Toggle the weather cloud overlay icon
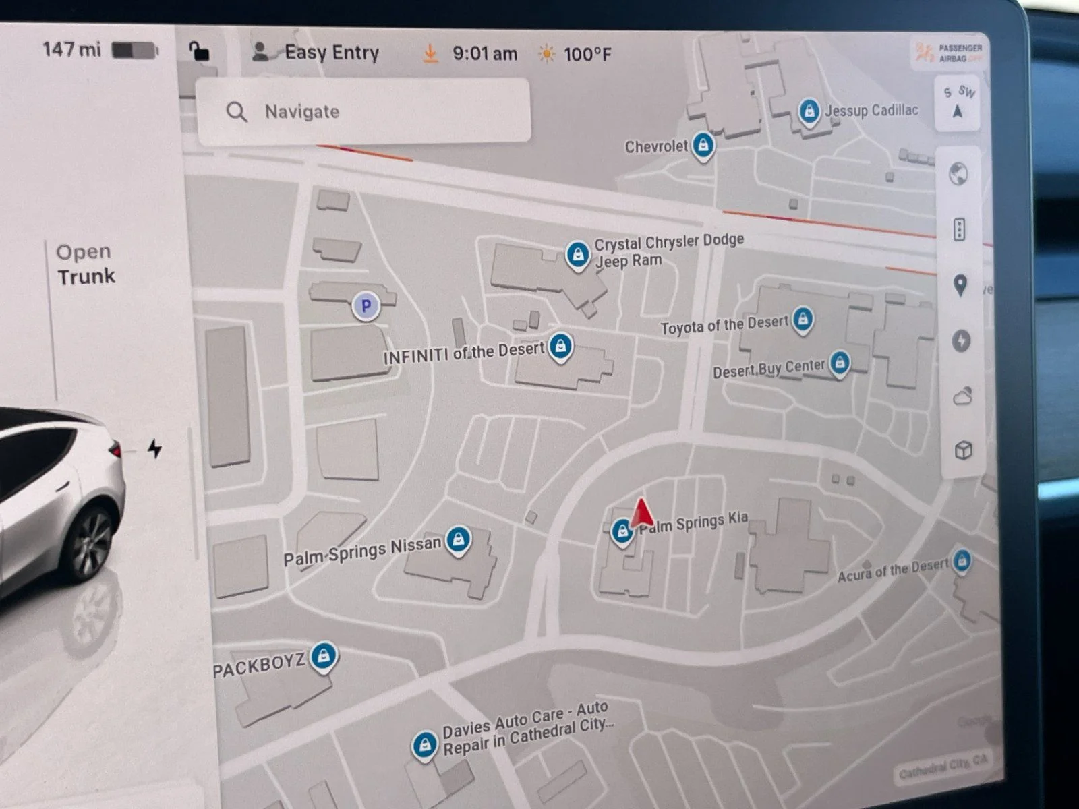 pos(962,396)
